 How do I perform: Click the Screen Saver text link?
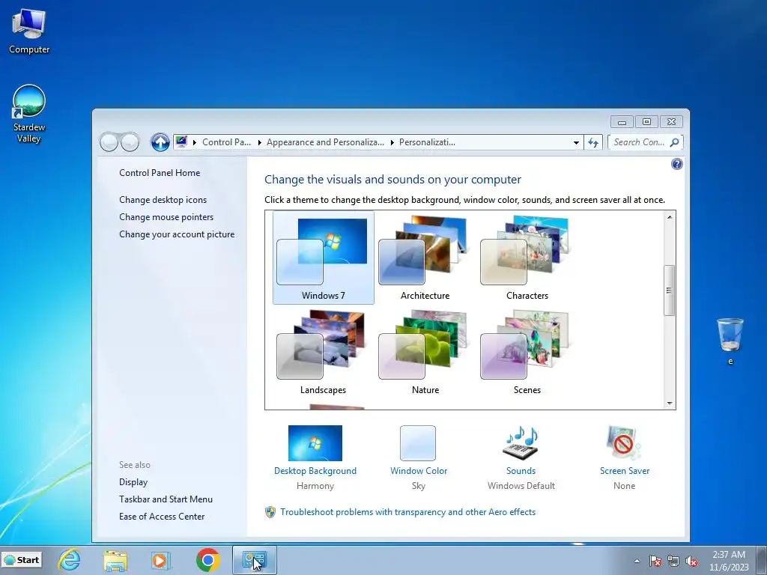coord(625,471)
